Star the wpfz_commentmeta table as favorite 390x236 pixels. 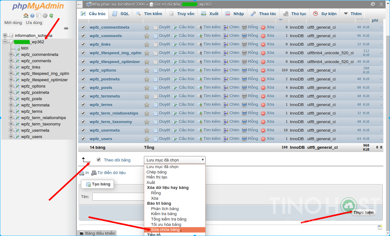point(147,27)
